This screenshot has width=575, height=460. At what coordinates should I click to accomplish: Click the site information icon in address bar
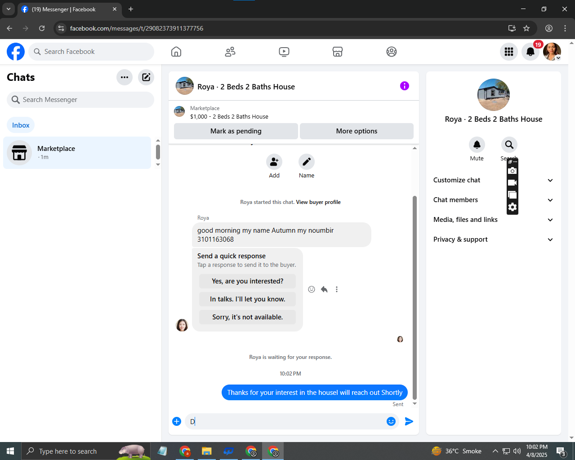[62, 28]
